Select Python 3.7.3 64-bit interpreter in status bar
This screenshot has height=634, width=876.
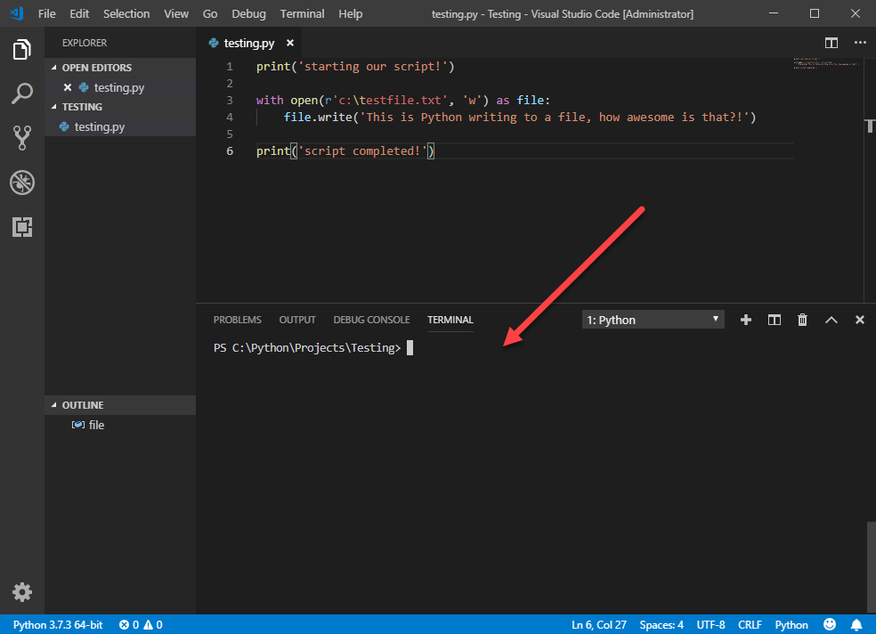[58, 624]
